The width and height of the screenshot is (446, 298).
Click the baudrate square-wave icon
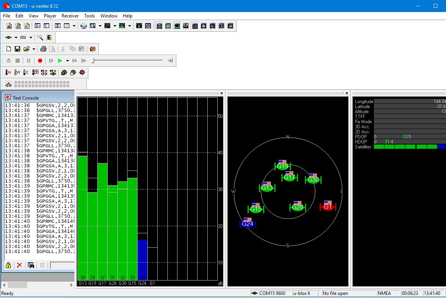pyautogui.click(x=23, y=37)
